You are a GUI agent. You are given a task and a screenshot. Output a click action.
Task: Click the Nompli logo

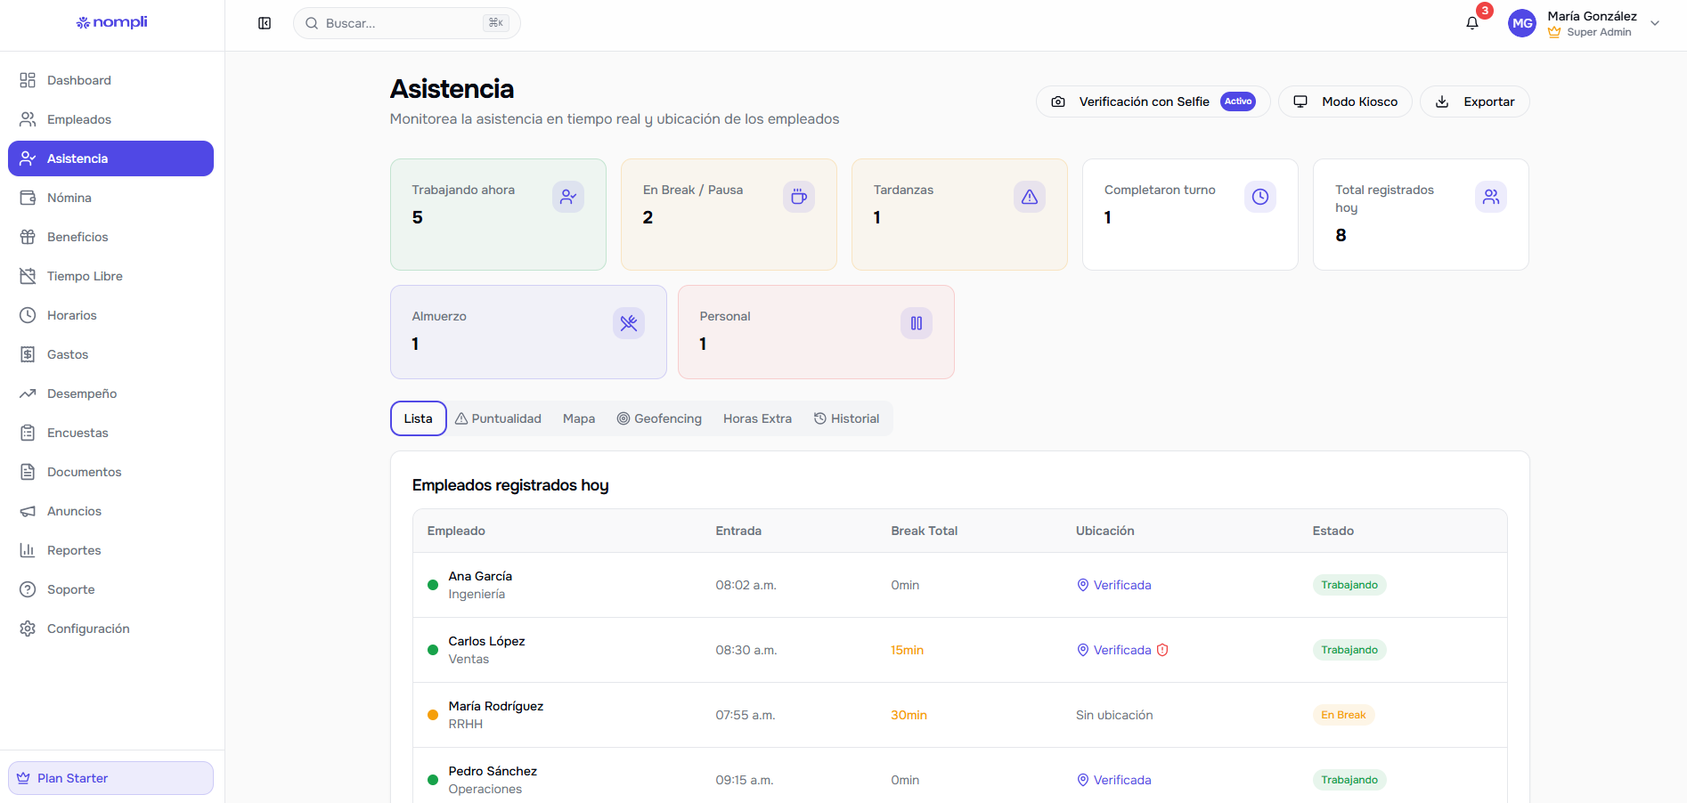(112, 22)
